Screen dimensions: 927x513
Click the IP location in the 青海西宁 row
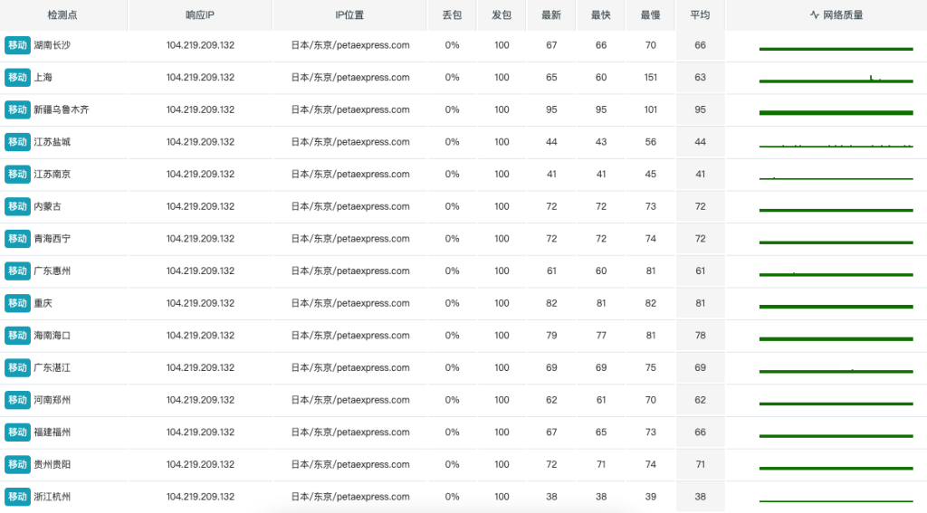pos(350,239)
